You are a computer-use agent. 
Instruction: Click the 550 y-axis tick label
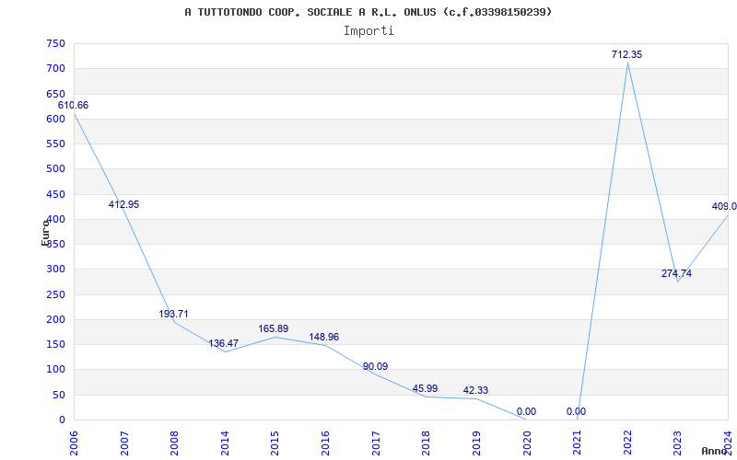point(55,144)
